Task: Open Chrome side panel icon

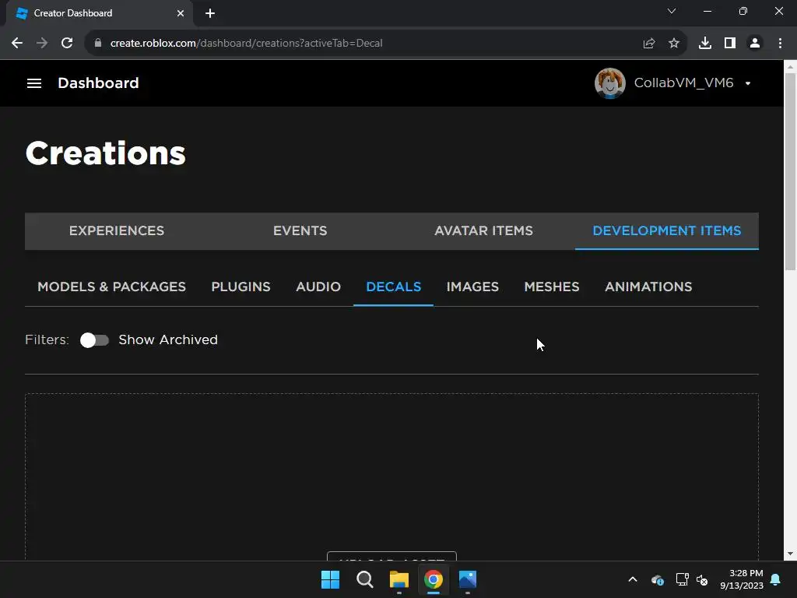Action: (x=730, y=44)
